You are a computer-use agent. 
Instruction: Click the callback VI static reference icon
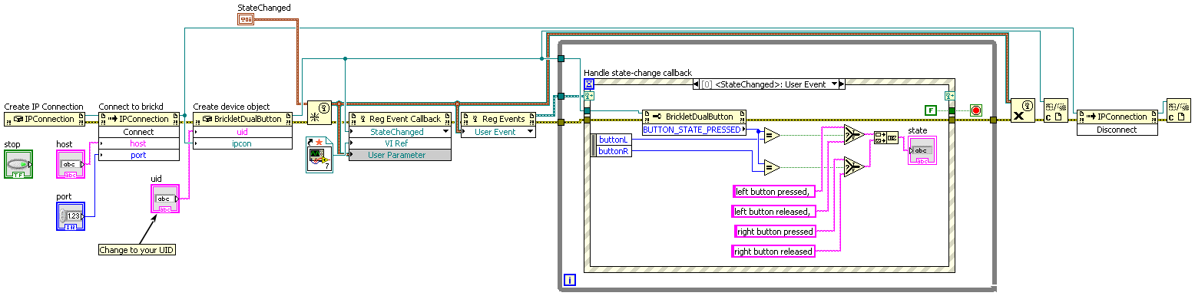point(319,155)
